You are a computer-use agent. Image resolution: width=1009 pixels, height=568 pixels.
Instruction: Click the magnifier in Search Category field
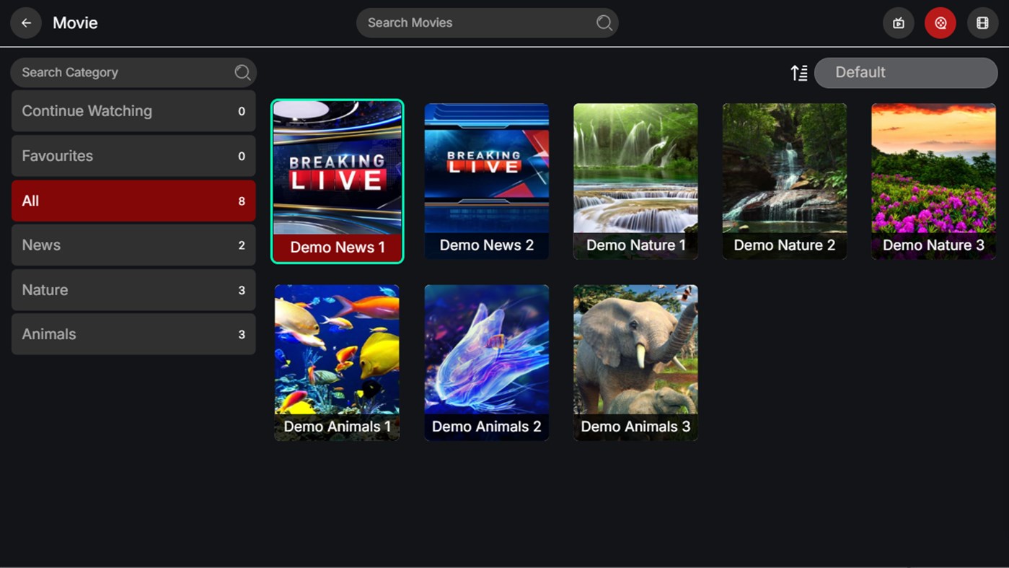[242, 72]
